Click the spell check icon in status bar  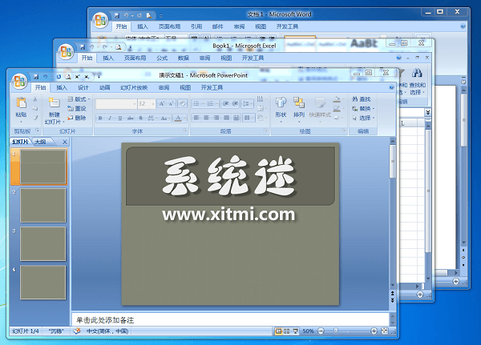coord(77,331)
